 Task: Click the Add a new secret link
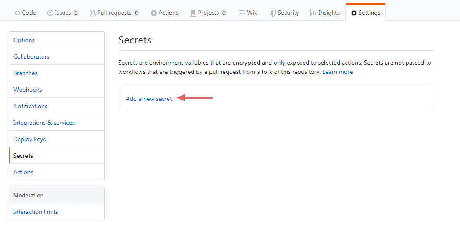(x=149, y=99)
